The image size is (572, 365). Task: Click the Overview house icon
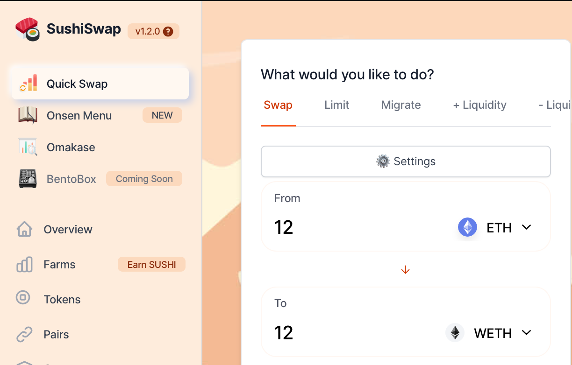[x=24, y=229]
